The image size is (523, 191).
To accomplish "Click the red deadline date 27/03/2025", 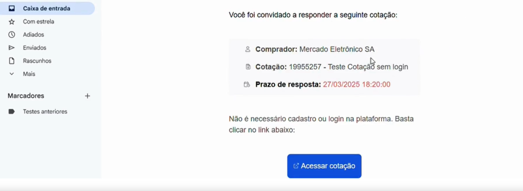I will (356, 84).
